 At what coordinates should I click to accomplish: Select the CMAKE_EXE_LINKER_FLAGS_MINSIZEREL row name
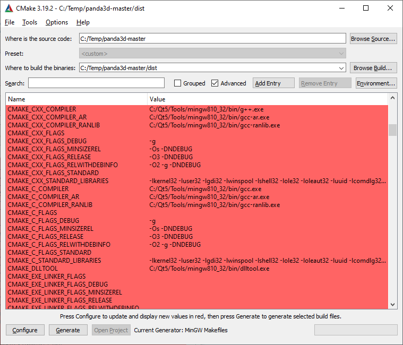[65, 292]
